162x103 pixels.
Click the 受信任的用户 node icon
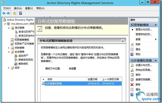16,32
